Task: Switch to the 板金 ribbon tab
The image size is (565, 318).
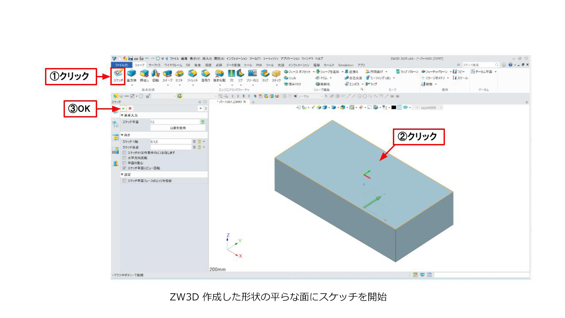Action: point(197,65)
